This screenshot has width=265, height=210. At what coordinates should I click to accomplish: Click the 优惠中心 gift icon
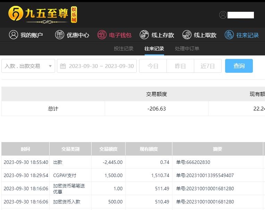(60, 35)
